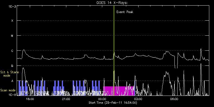
Task: Click the 'Scan mode' yellow label
Action: [x=8, y=90]
